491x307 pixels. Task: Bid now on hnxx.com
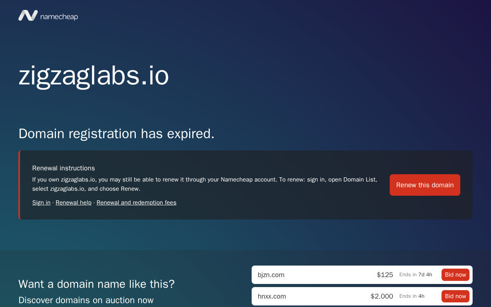point(455,296)
